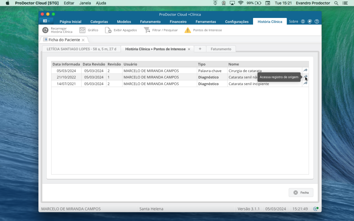Close the Pontos de Interesse tab

(189, 49)
